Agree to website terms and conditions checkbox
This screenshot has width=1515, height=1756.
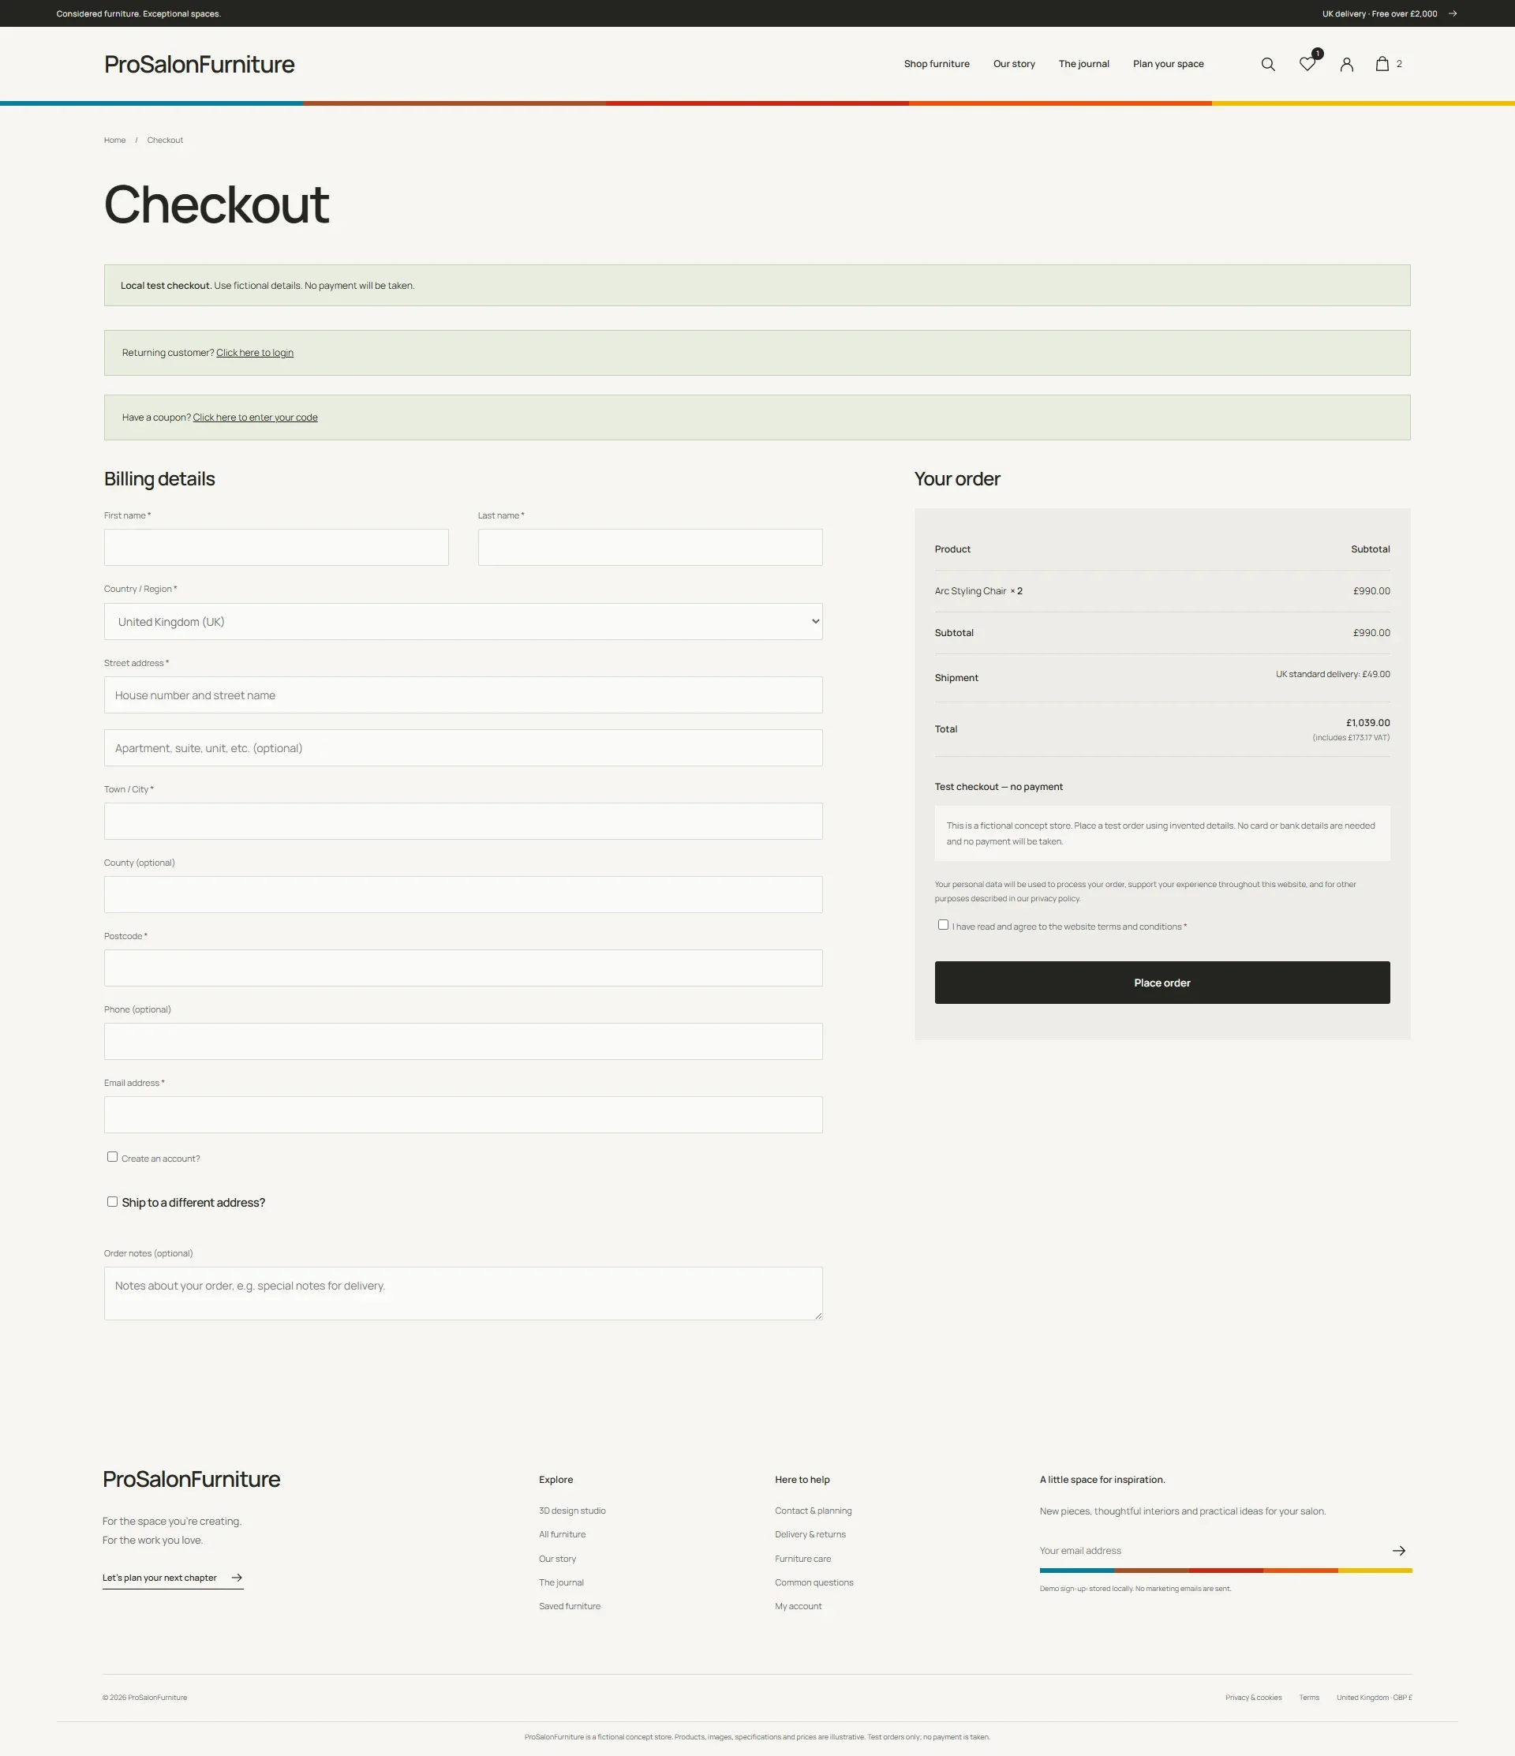943,925
